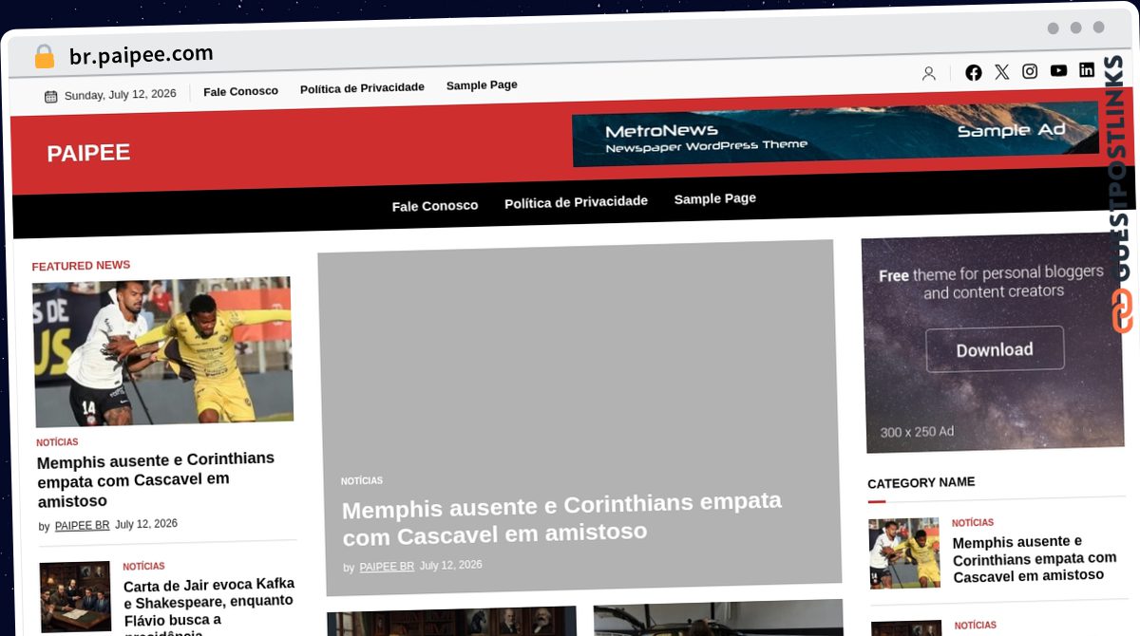This screenshot has height=636, width=1140.
Task: Click the lock icon beside the URL
Action: (x=45, y=57)
